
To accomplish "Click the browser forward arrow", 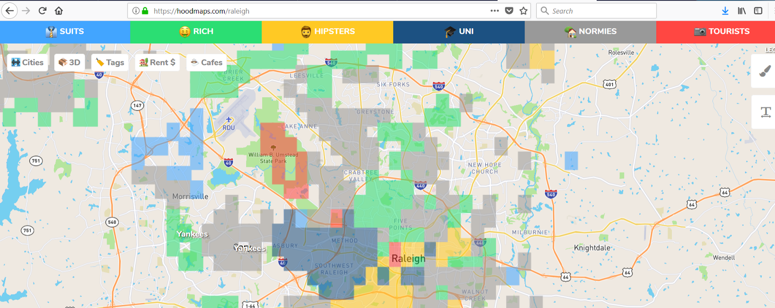I will [x=26, y=11].
